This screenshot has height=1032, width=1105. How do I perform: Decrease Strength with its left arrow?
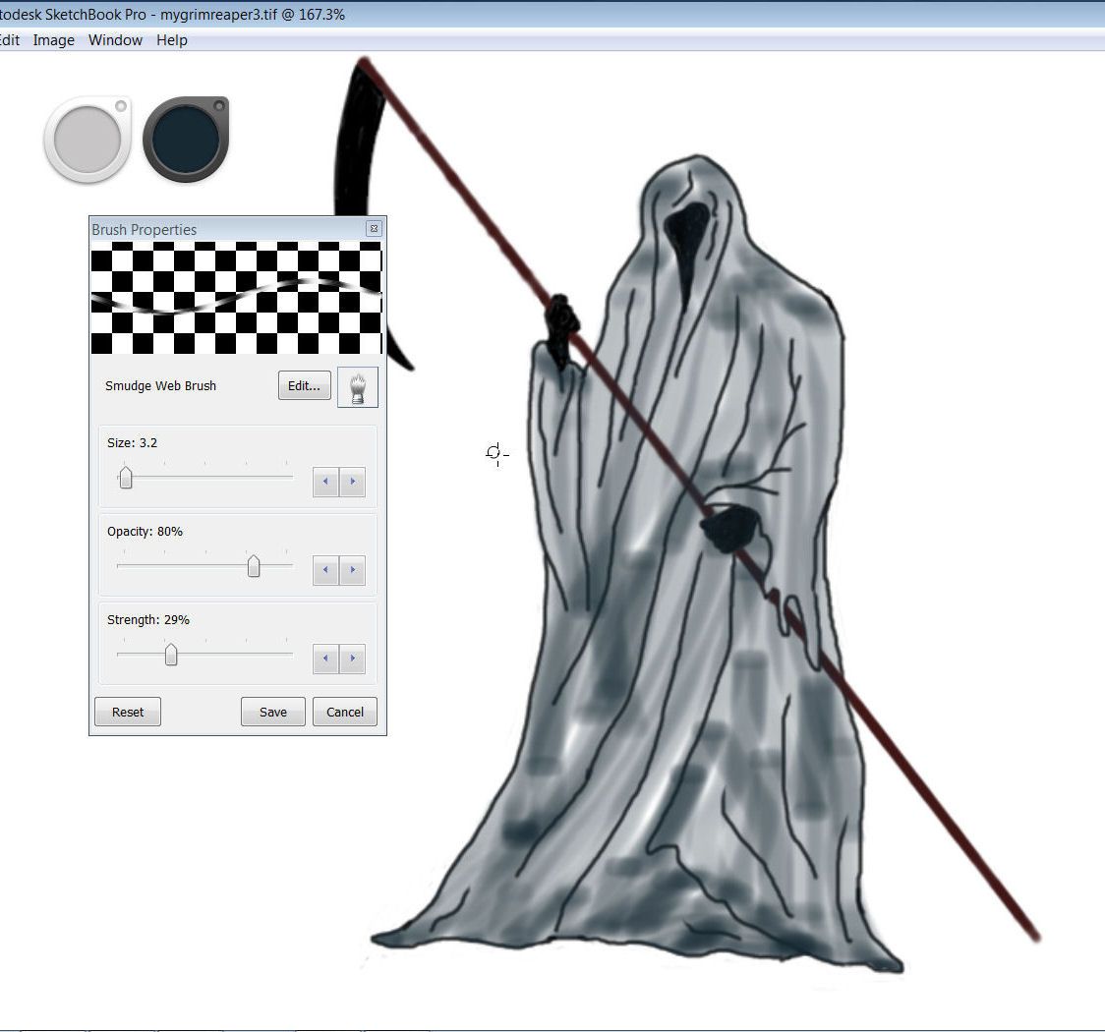[x=325, y=659]
